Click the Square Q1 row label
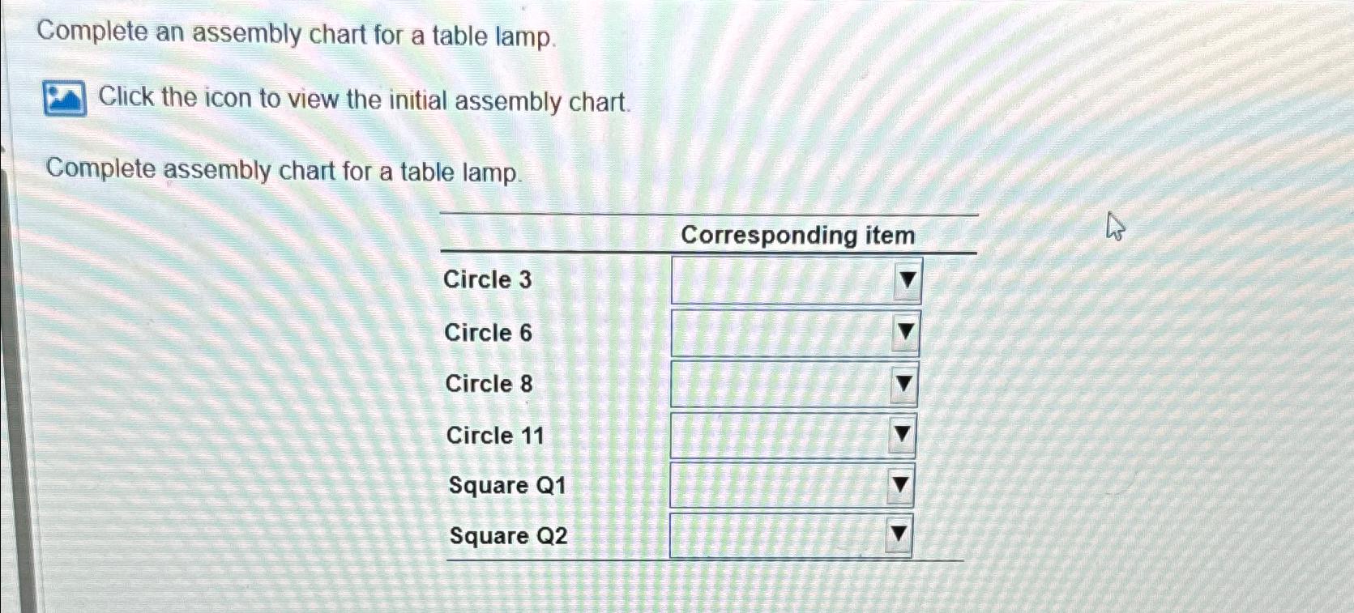Image resolution: width=1354 pixels, height=613 pixels. [506, 485]
